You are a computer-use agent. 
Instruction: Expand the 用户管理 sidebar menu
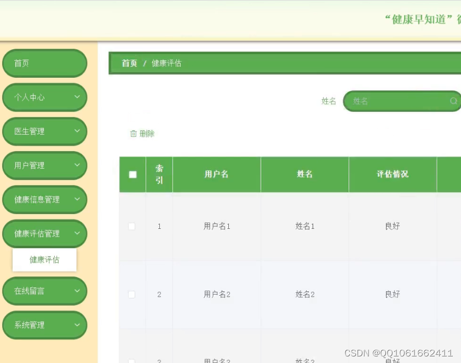coord(44,165)
